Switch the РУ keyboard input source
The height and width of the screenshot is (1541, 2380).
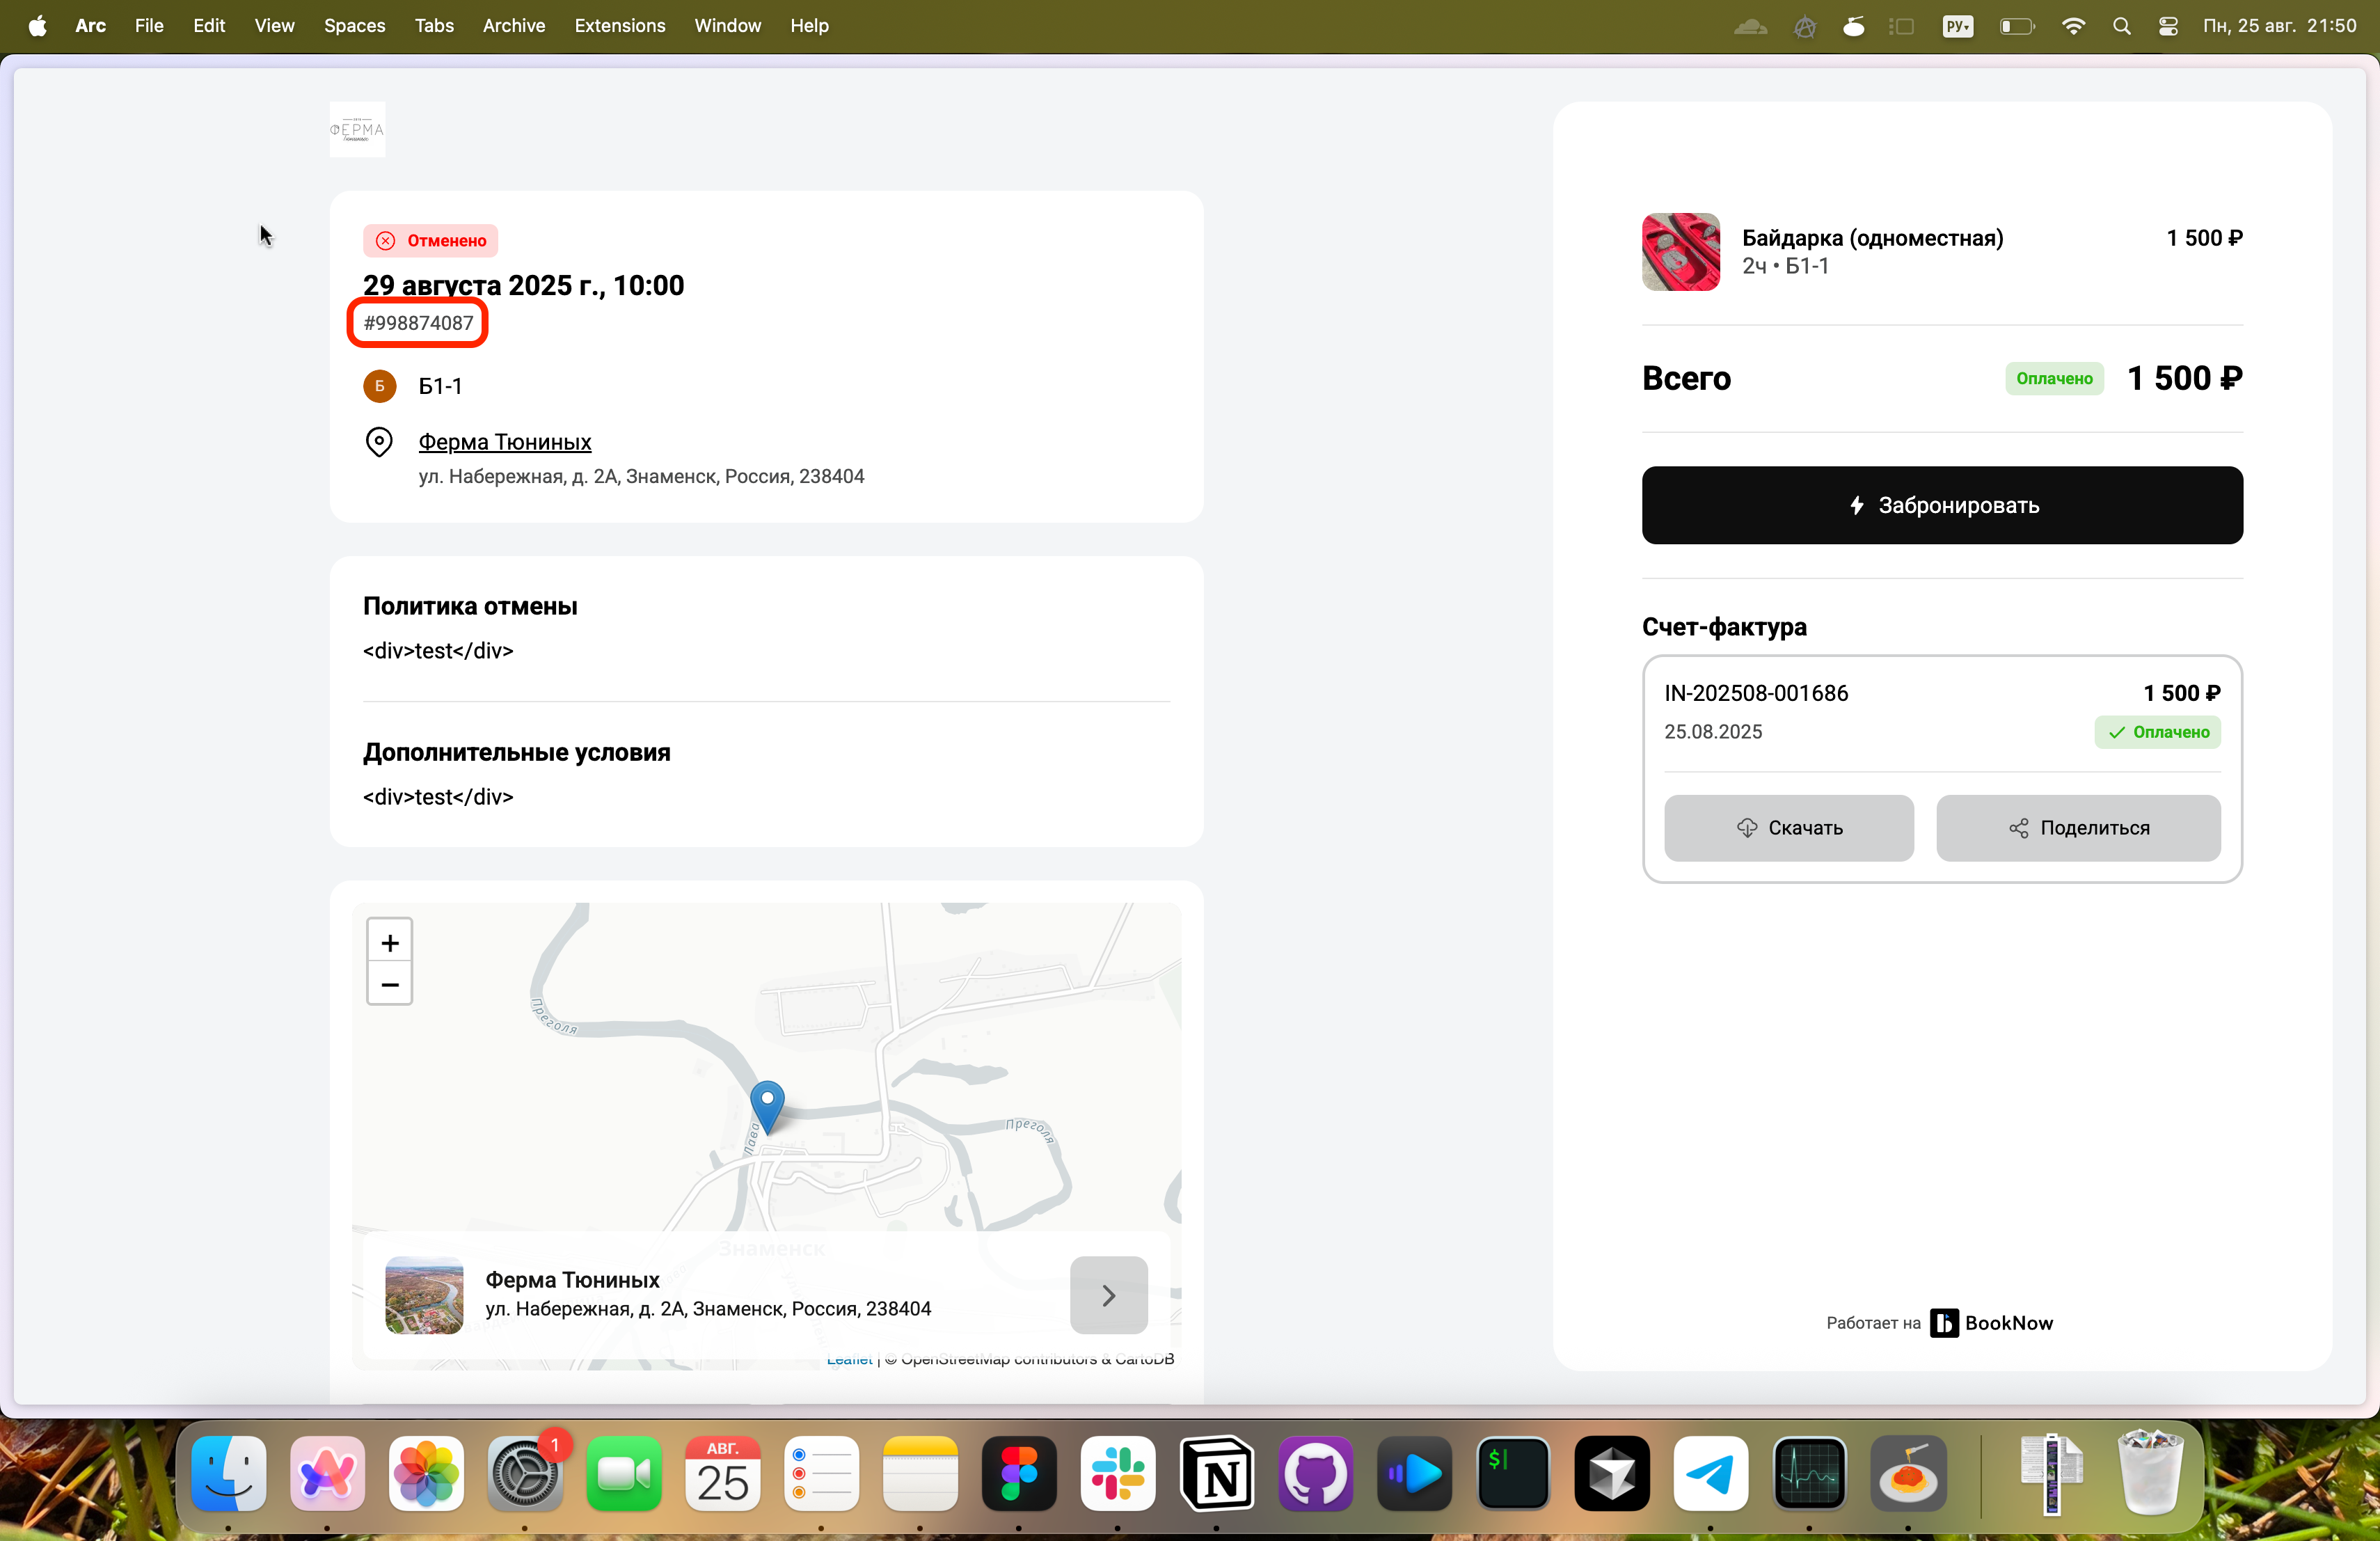click(1957, 26)
